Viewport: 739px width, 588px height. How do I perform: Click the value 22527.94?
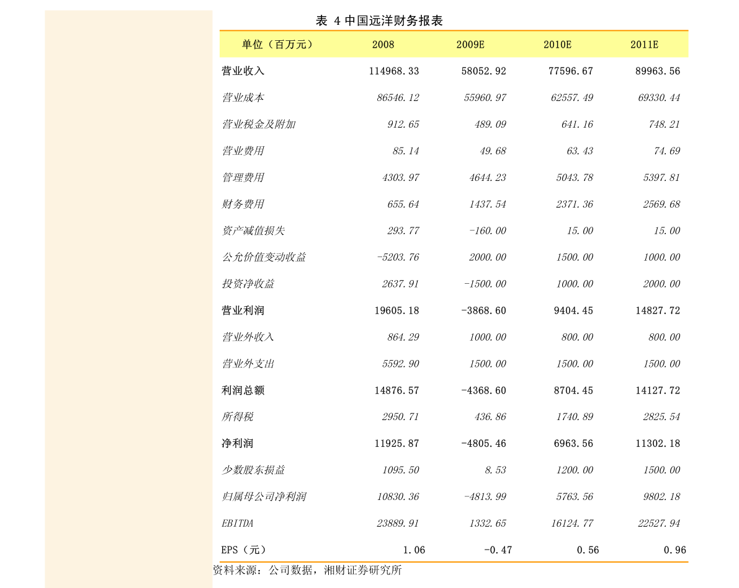coord(659,524)
